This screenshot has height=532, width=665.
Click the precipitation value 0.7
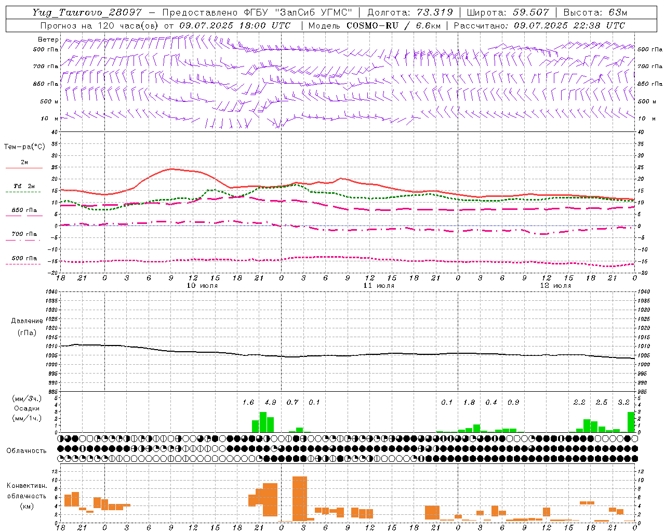point(292,403)
